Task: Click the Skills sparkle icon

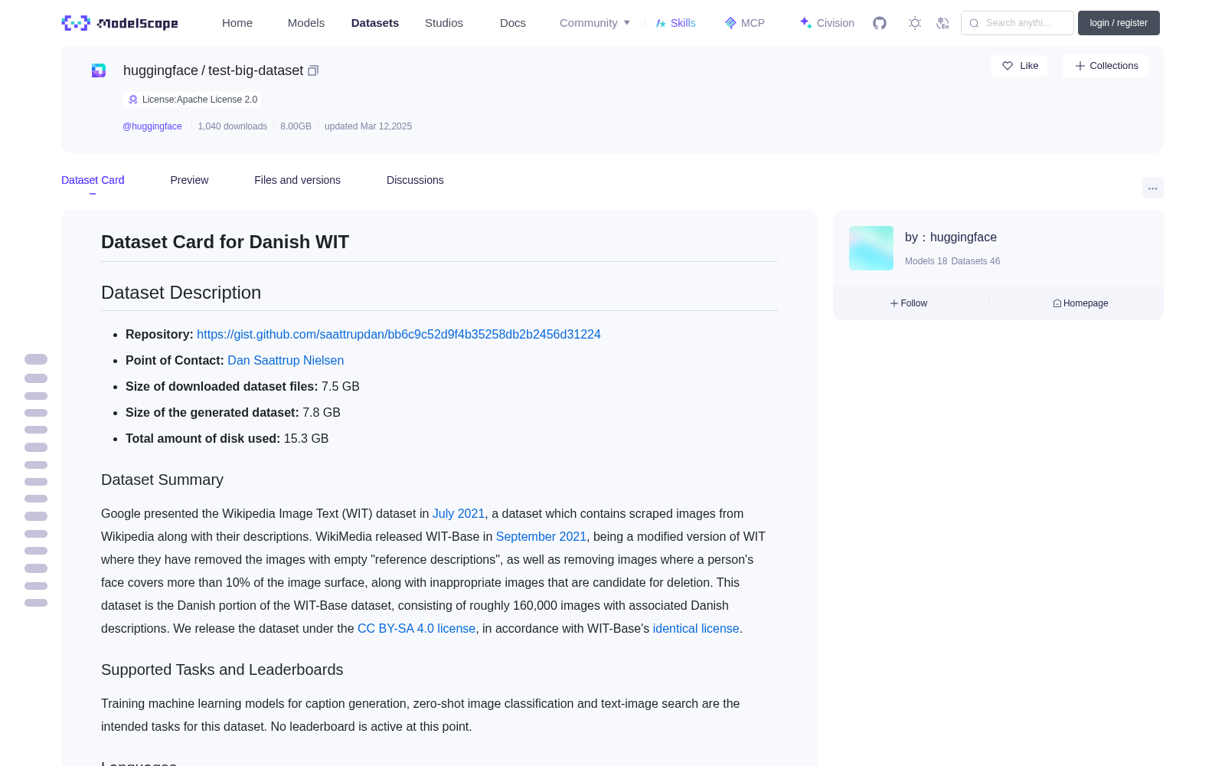Action: (661, 23)
